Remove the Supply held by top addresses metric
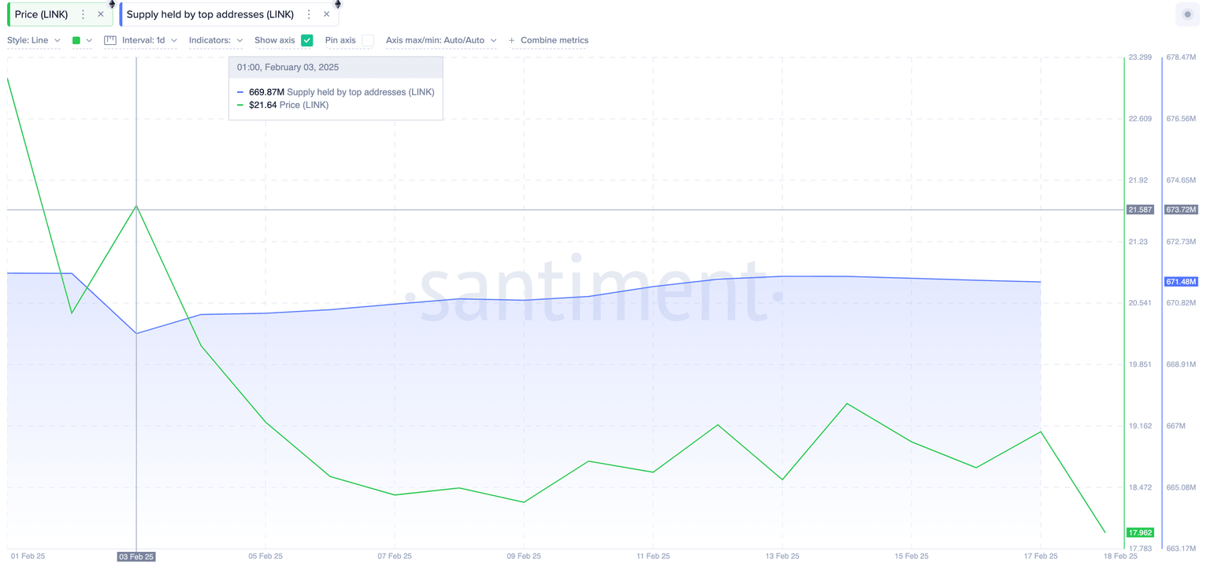Viewport: 1210px width, 570px height. point(326,13)
